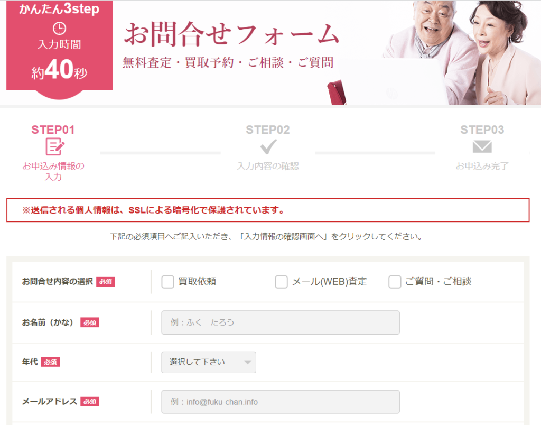541x425 pixels.
Task: Click the 必須 badge beside お名前（かな）
Action: pyautogui.click(x=91, y=321)
